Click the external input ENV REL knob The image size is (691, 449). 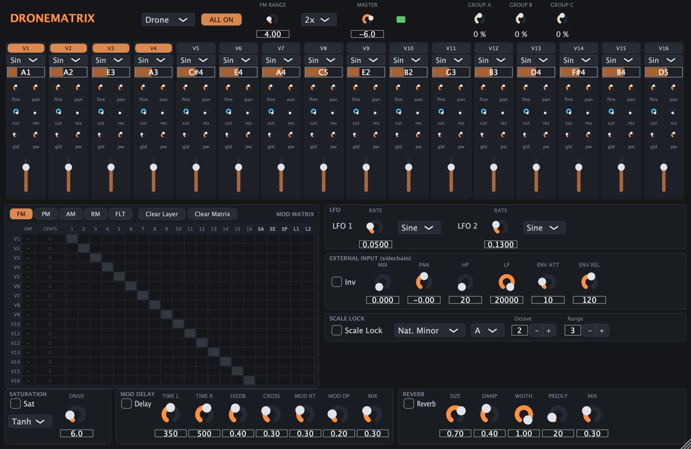pos(589,281)
